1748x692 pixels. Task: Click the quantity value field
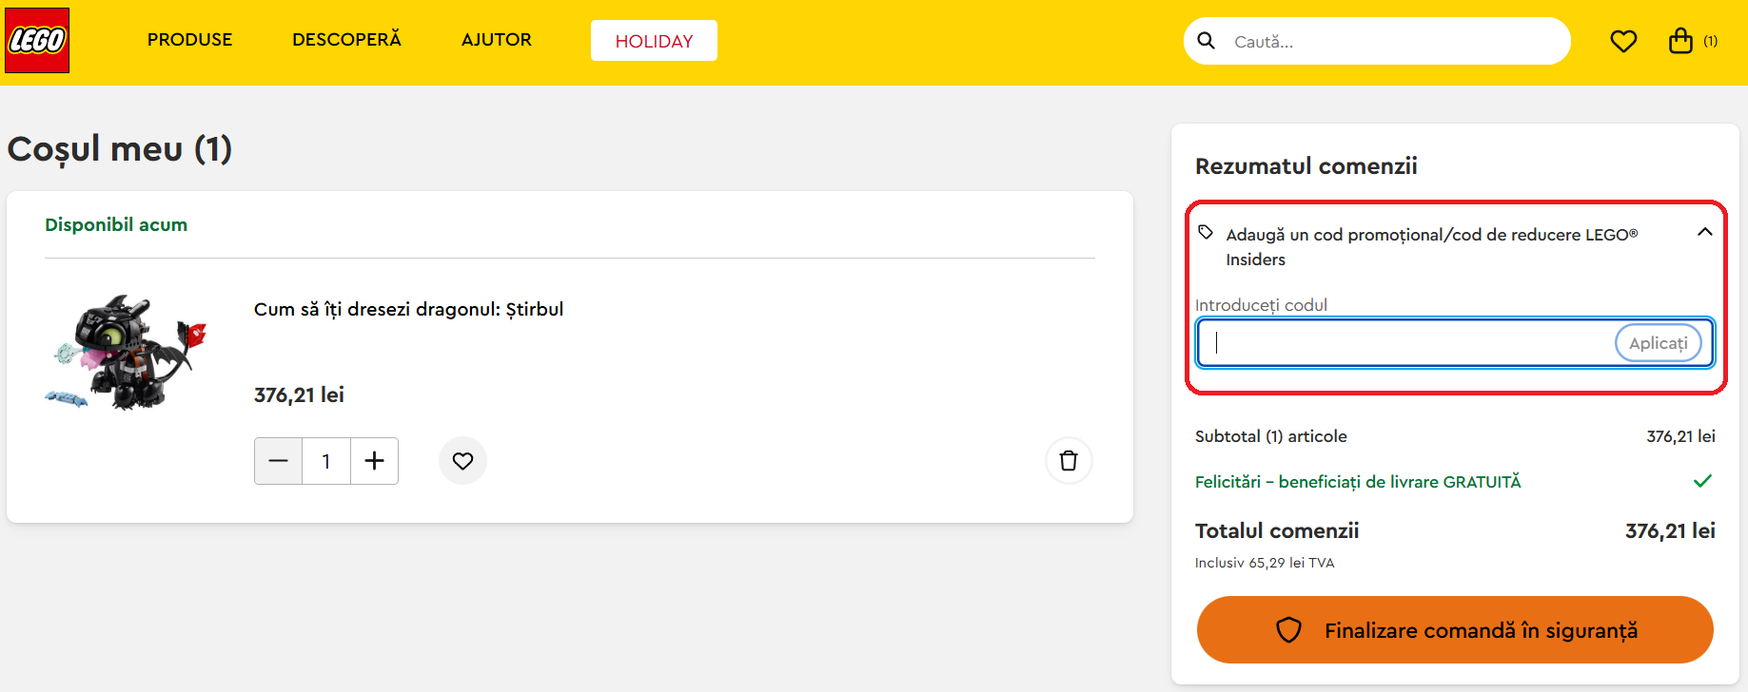tap(326, 461)
